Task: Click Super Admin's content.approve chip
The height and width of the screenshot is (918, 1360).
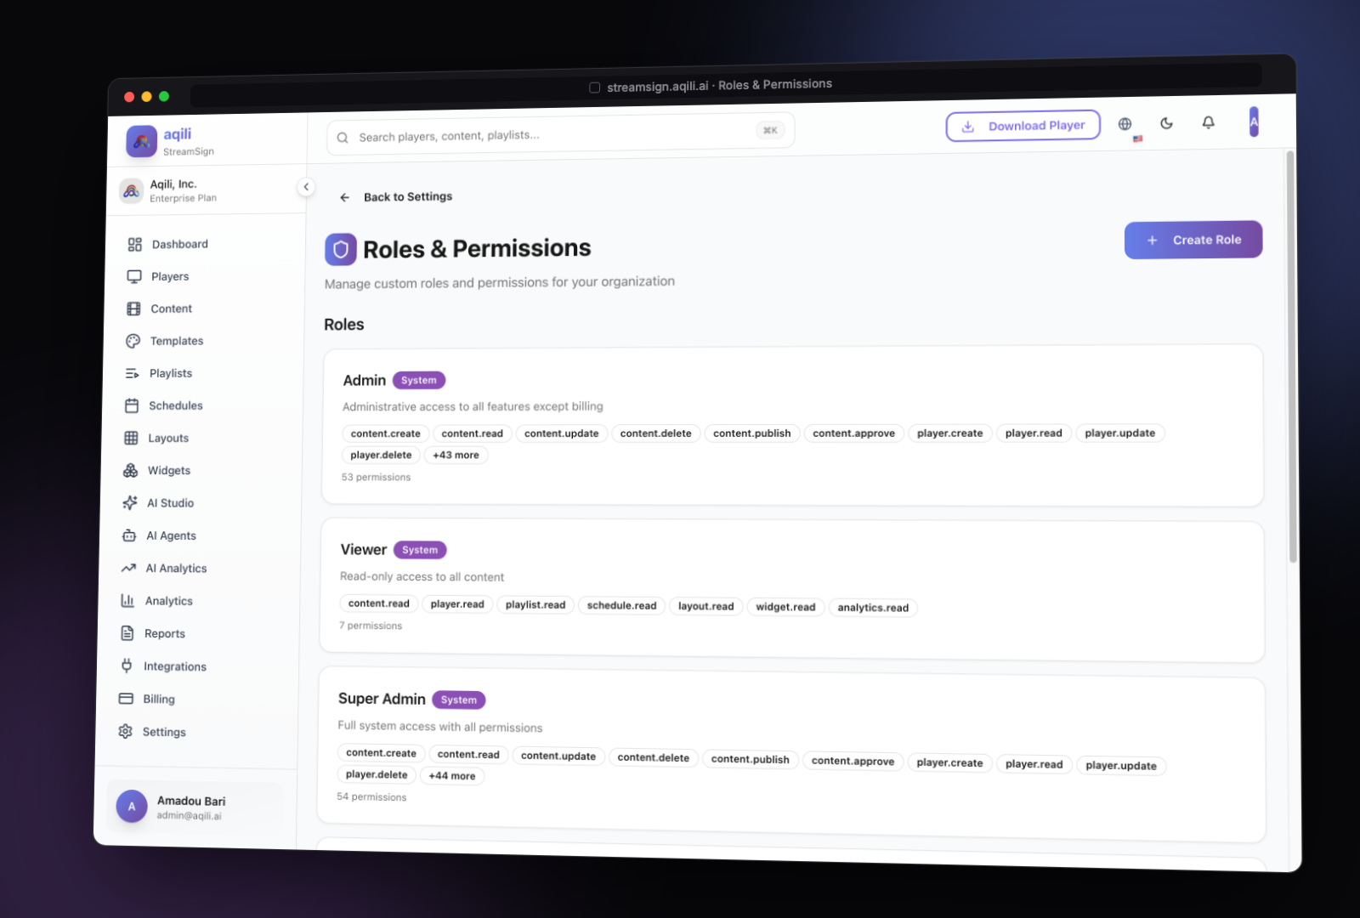Action: pyautogui.click(x=853, y=762)
